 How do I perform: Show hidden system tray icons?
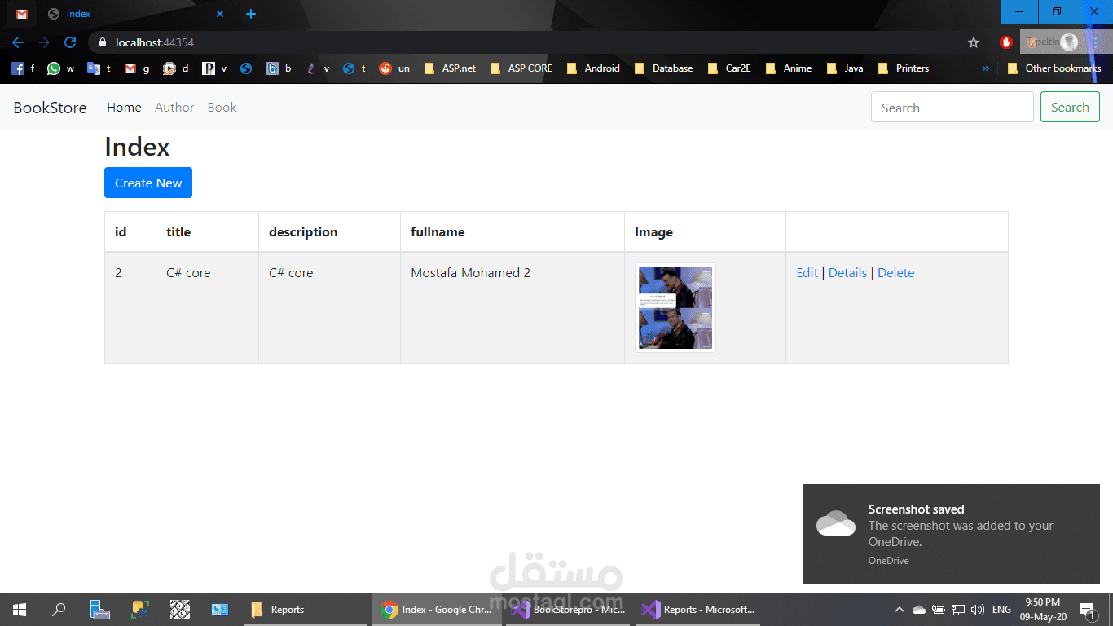click(x=899, y=609)
